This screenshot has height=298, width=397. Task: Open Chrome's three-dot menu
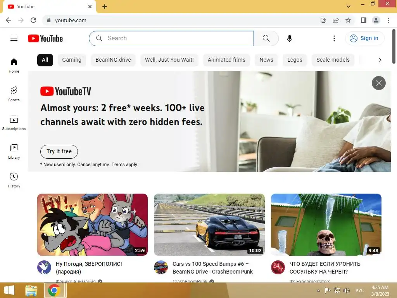tap(388, 20)
